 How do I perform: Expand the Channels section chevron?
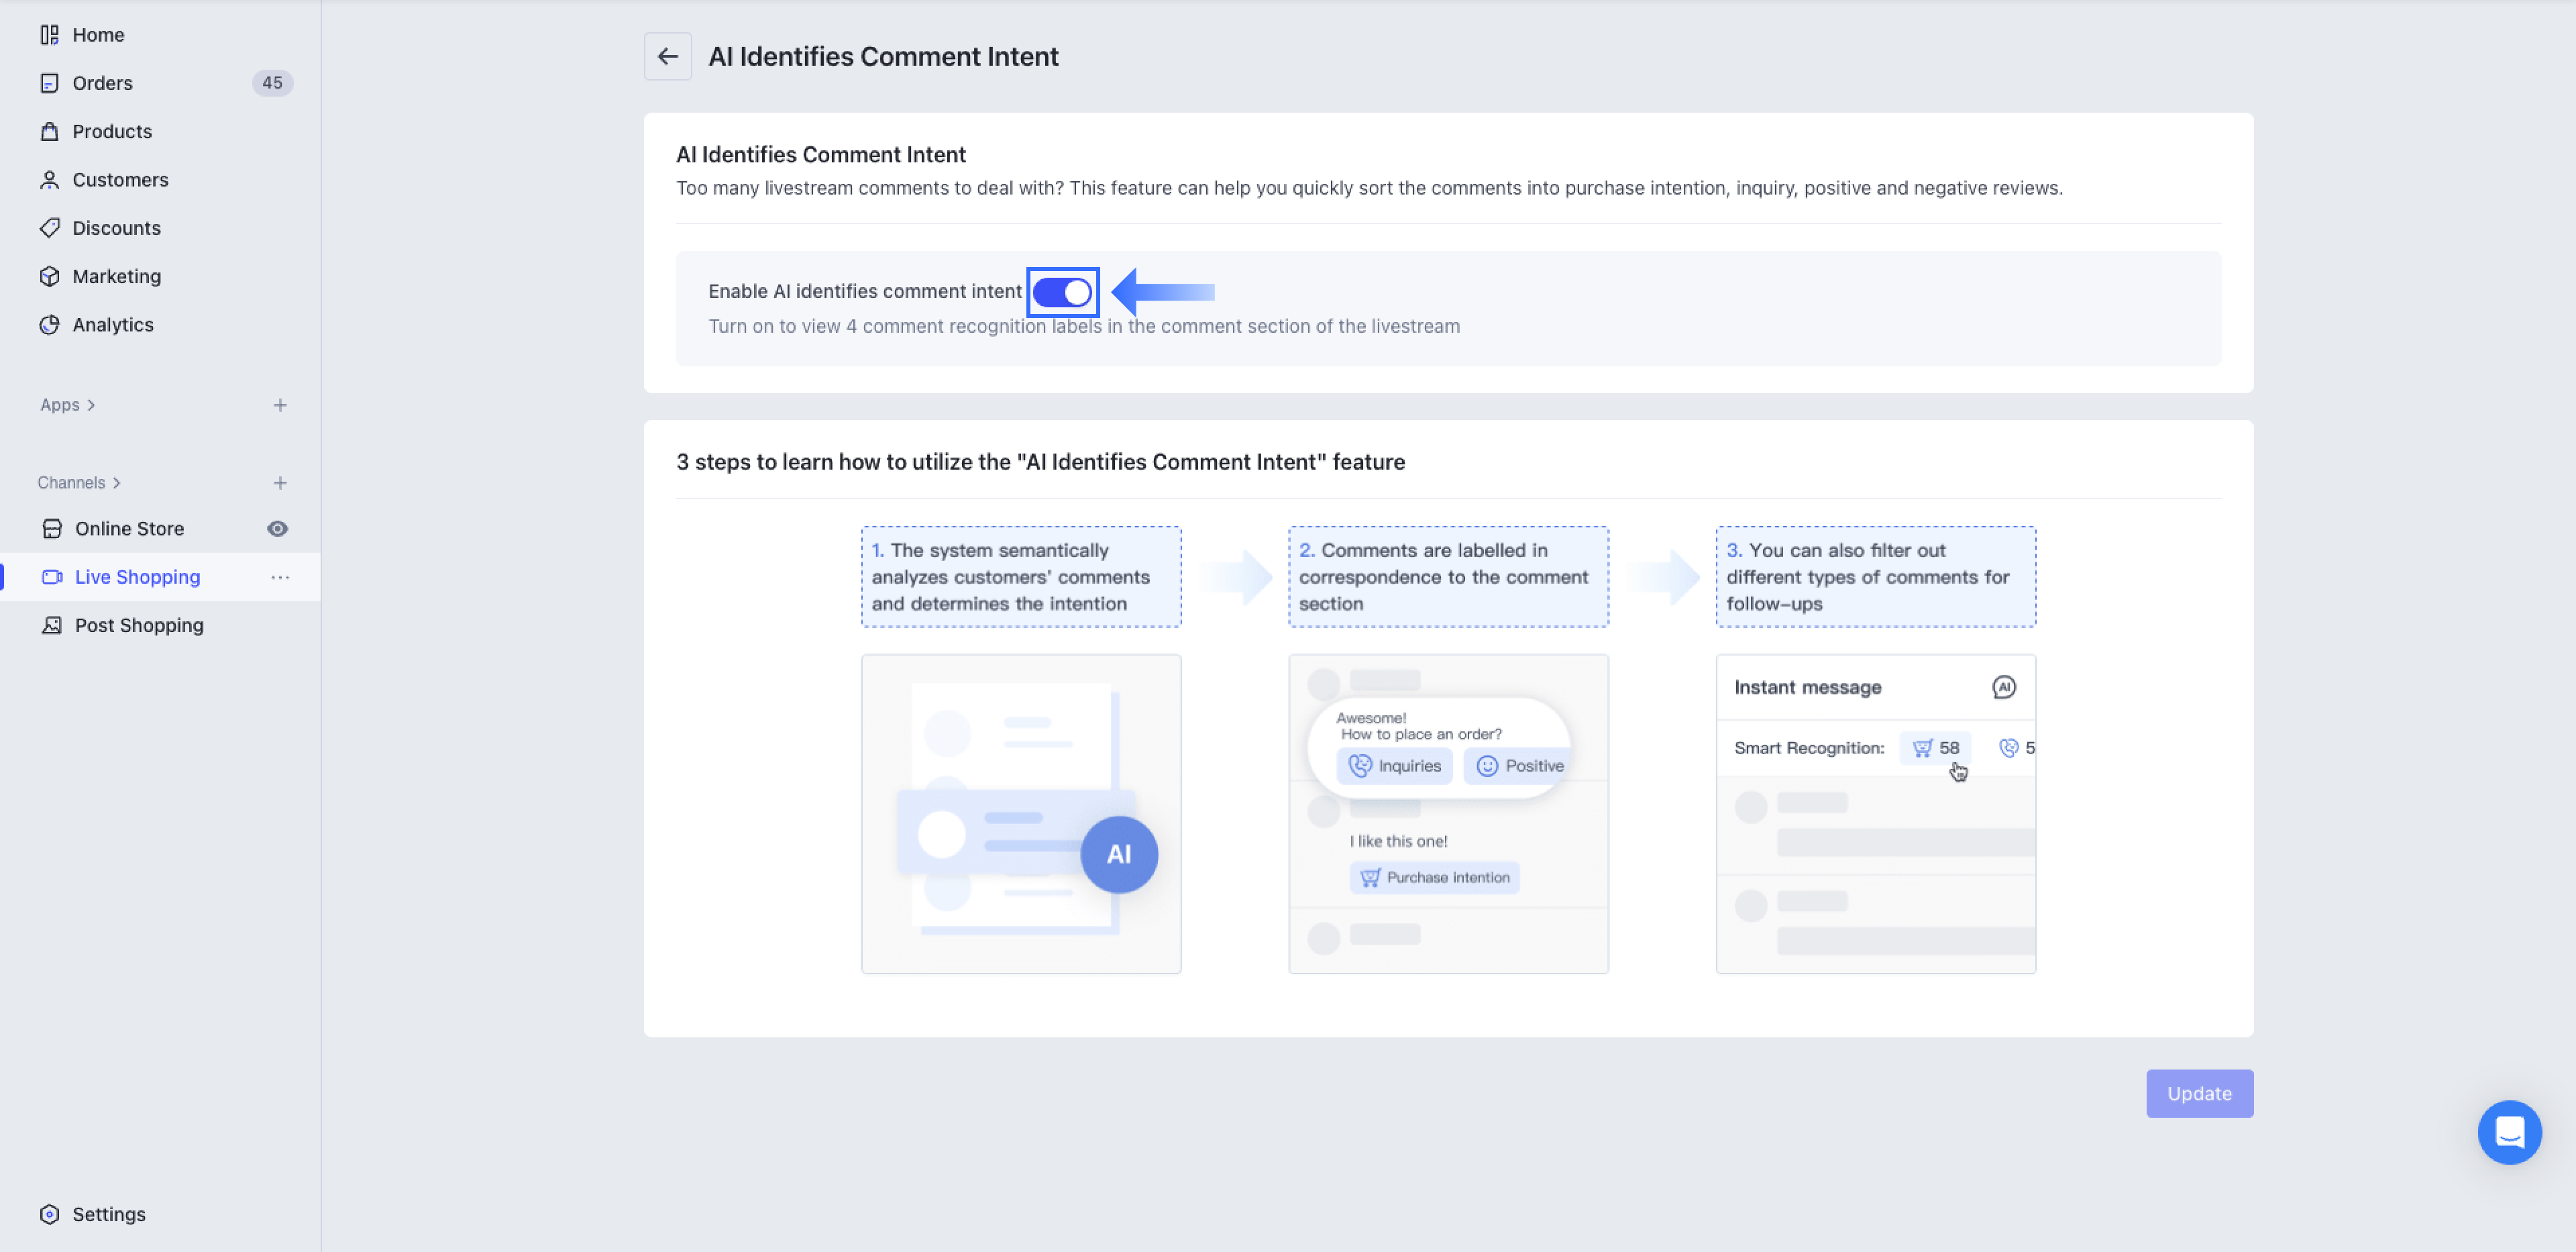[117, 483]
